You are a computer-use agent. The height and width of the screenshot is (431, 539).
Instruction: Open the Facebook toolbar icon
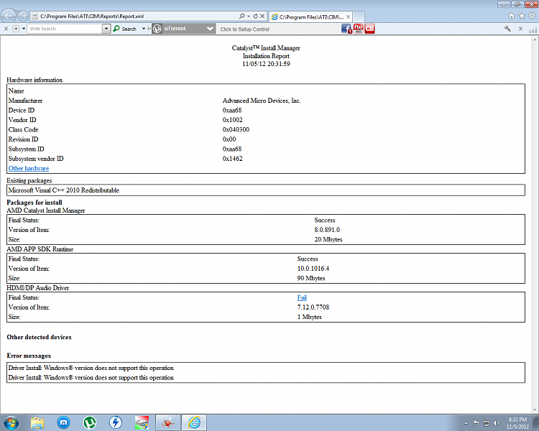pyautogui.click(x=346, y=29)
